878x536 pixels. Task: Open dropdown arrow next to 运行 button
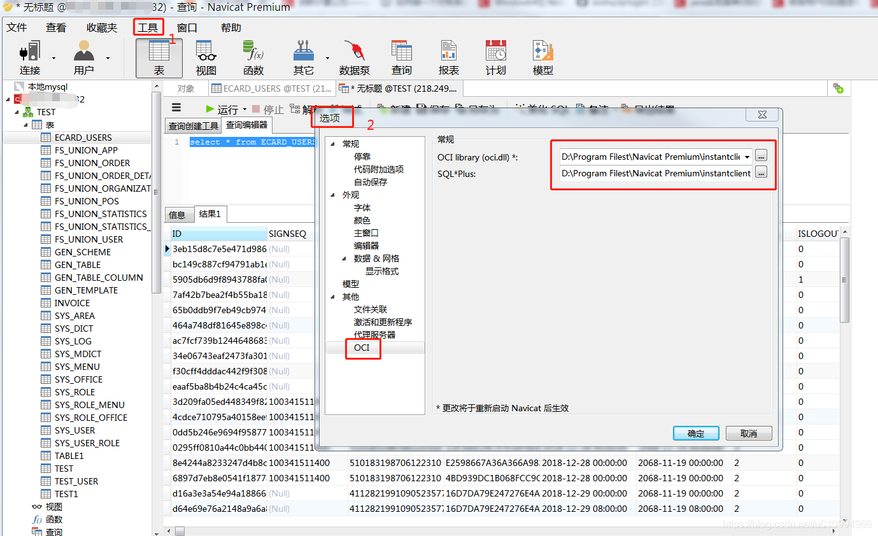tap(244, 110)
